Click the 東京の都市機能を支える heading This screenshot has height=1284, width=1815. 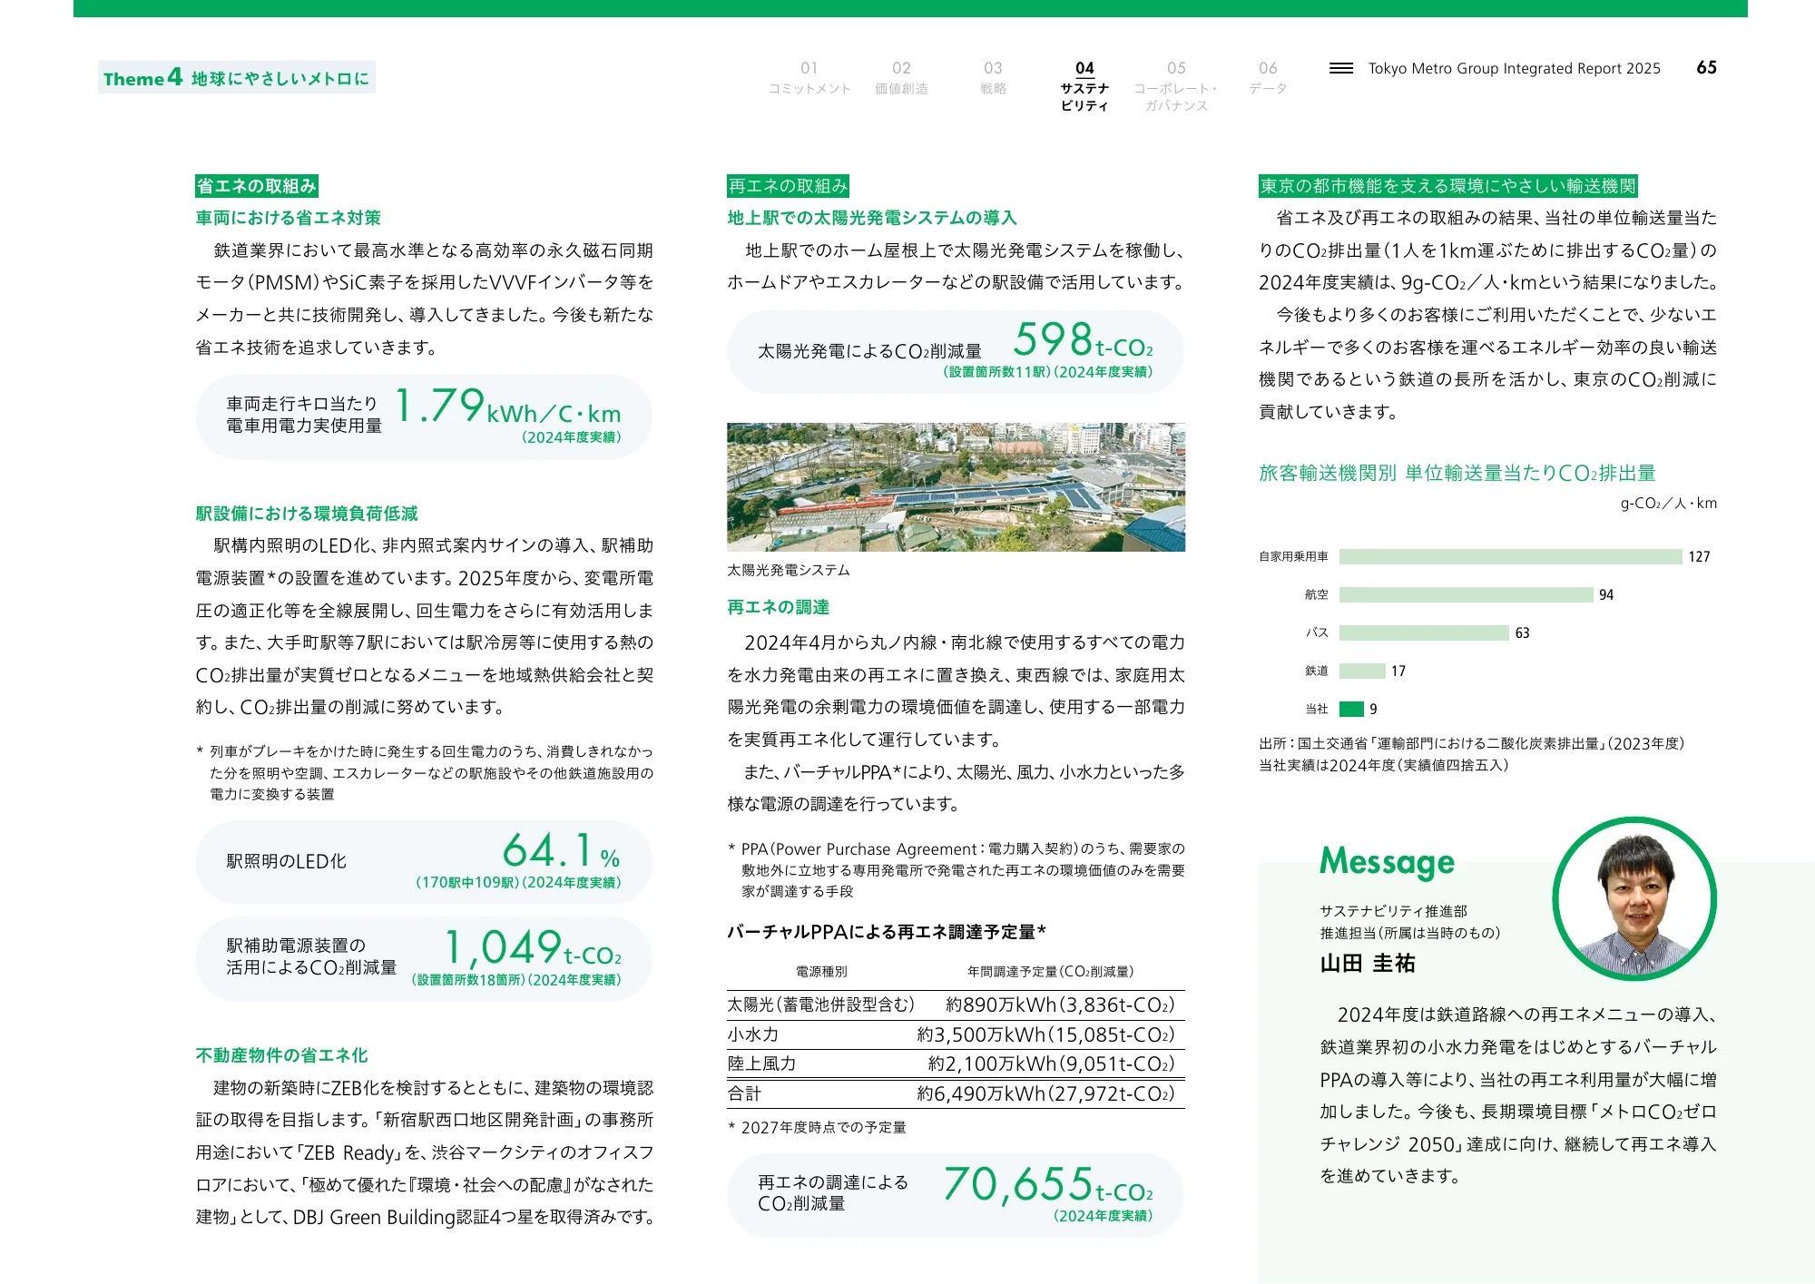pyautogui.click(x=1447, y=186)
